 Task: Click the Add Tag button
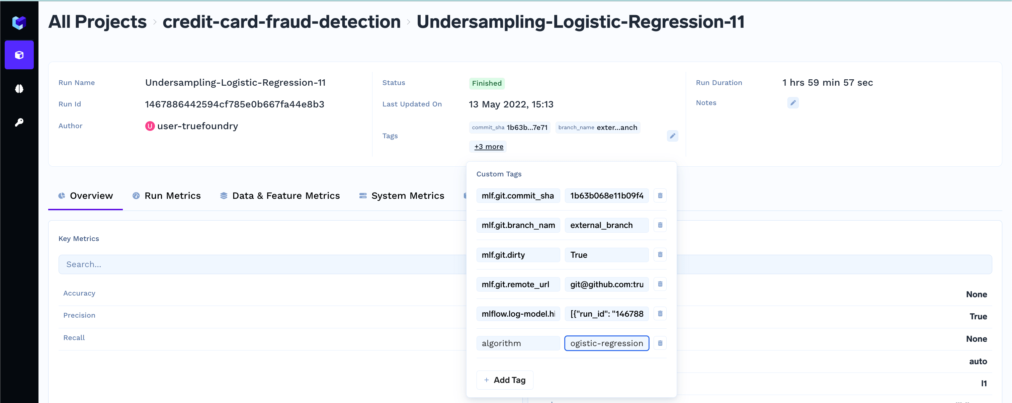coord(504,380)
